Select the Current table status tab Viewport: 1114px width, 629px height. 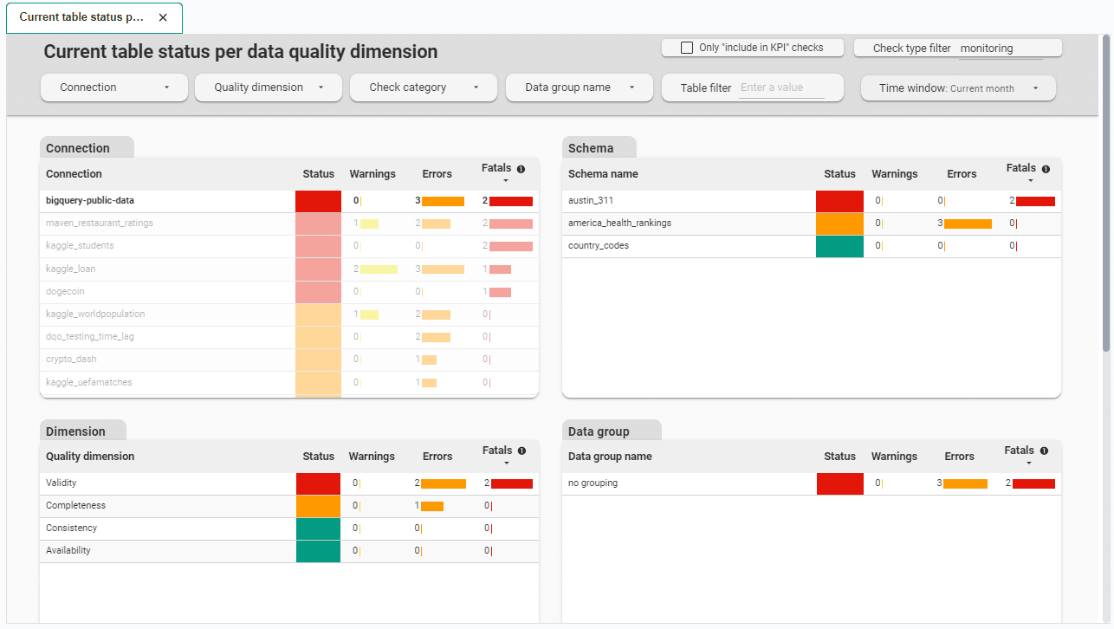coord(94,17)
